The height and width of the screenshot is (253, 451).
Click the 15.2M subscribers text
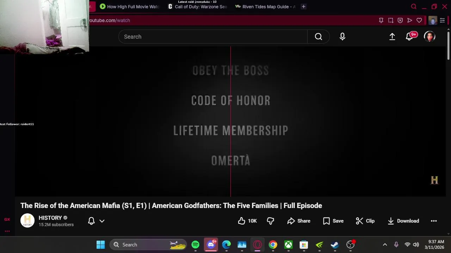(56, 225)
